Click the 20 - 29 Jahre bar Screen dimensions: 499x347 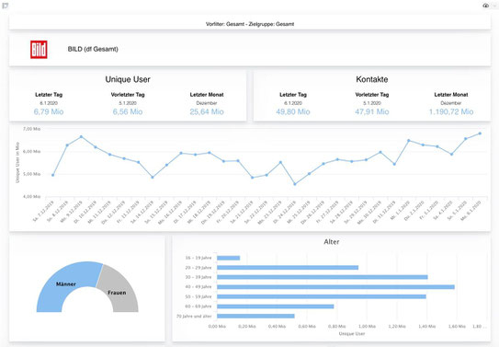coord(288,268)
